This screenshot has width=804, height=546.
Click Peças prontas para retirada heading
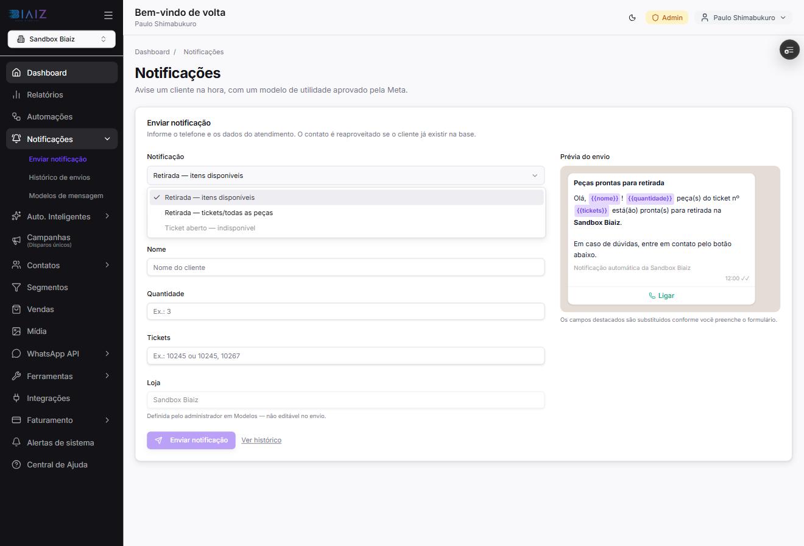coord(619,183)
